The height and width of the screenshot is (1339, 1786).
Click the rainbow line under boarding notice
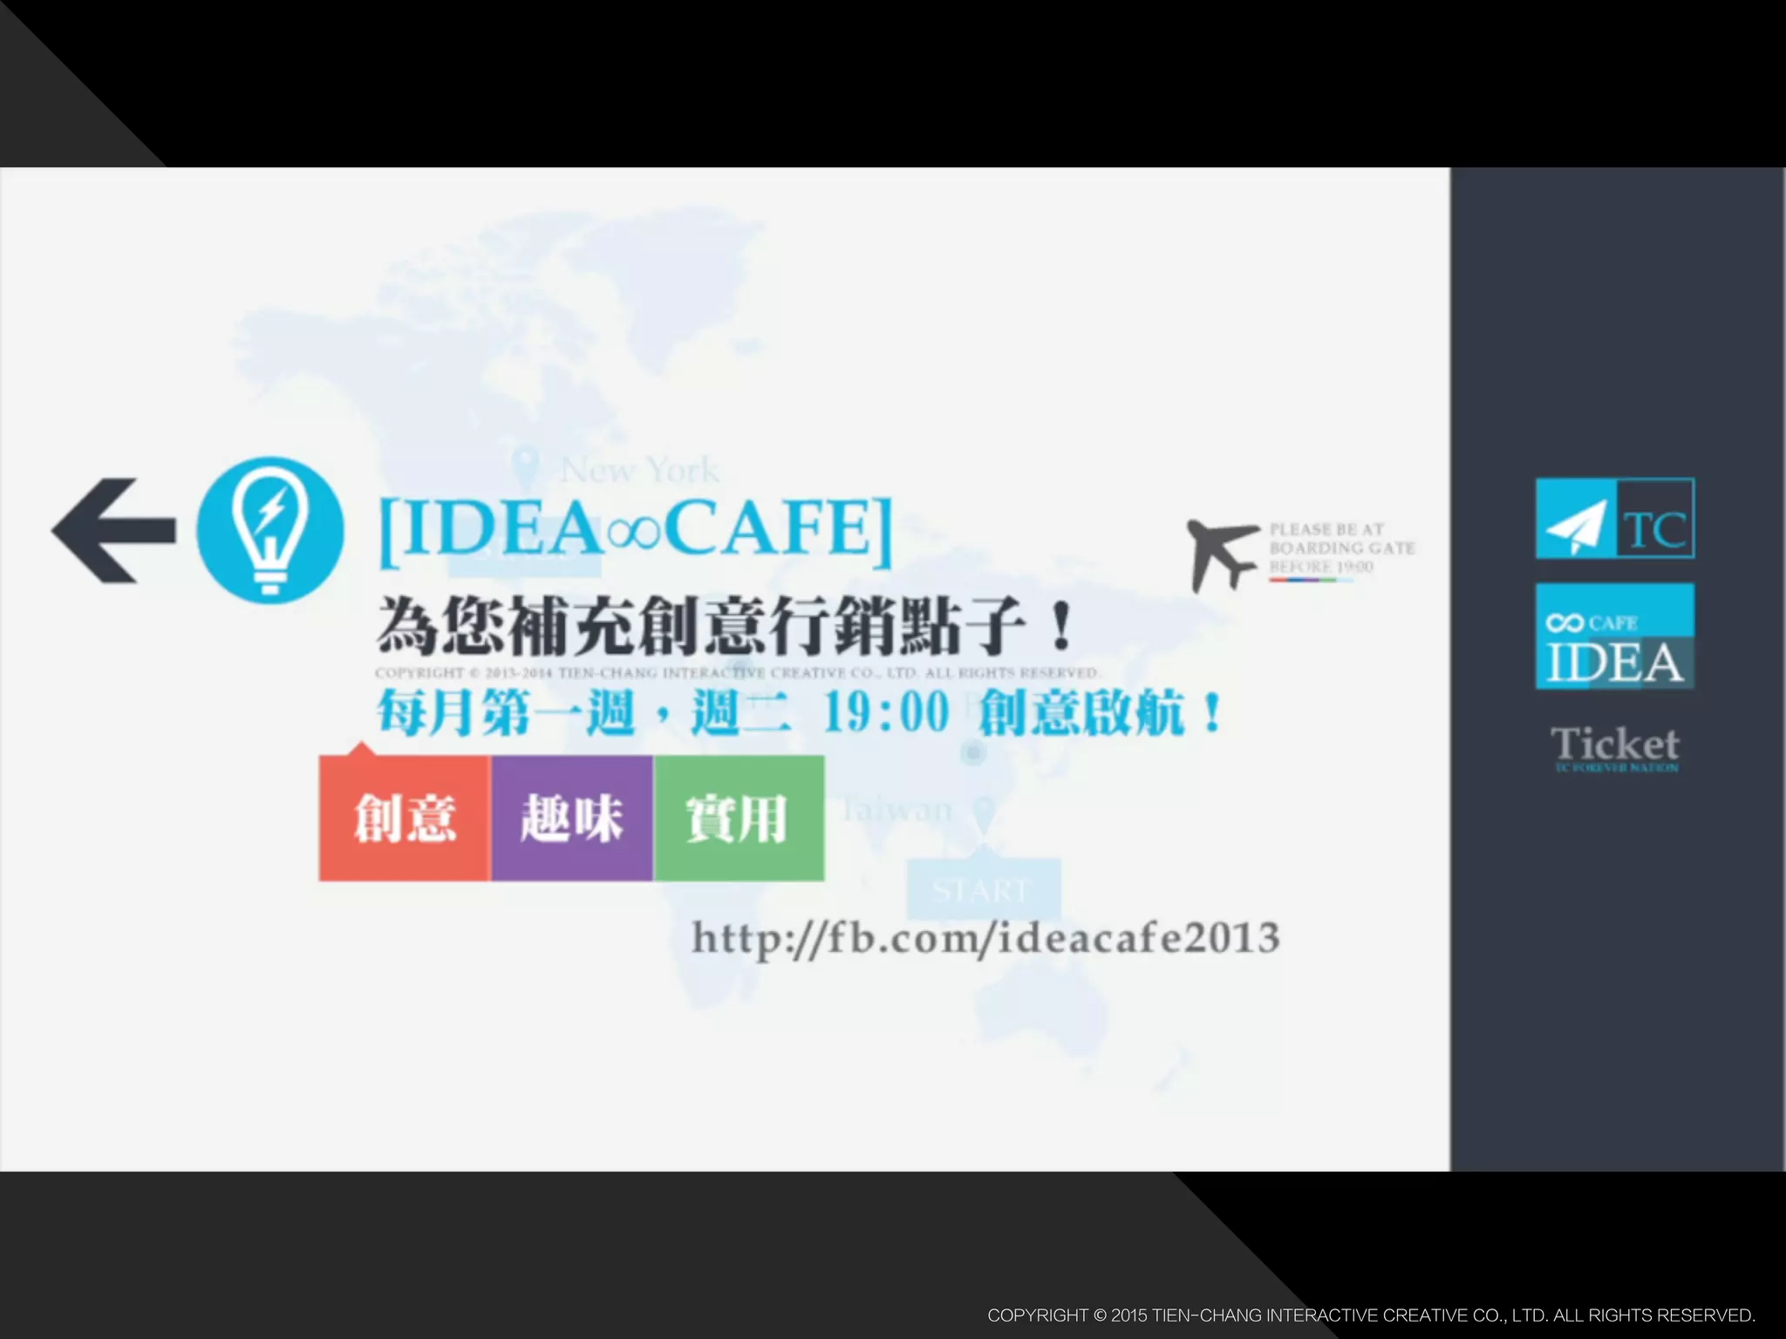(1311, 580)
